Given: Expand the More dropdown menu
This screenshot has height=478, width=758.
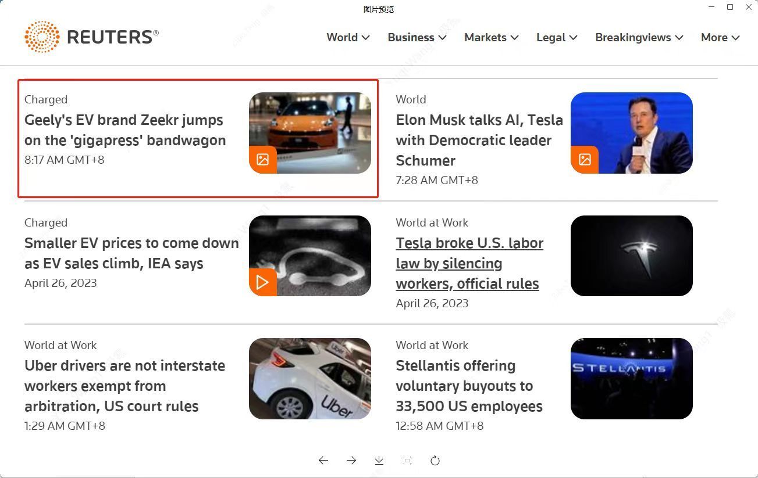Looking at the screenshot, I should [720, 37].
